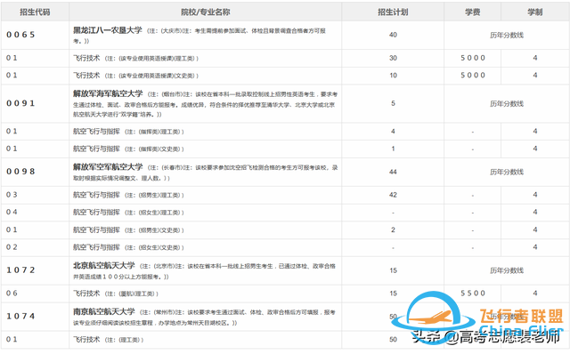The image size is (570, 354).
Task: Click major code 03 under 解放军空军航空大学
Action: click(x=12, y=195)
